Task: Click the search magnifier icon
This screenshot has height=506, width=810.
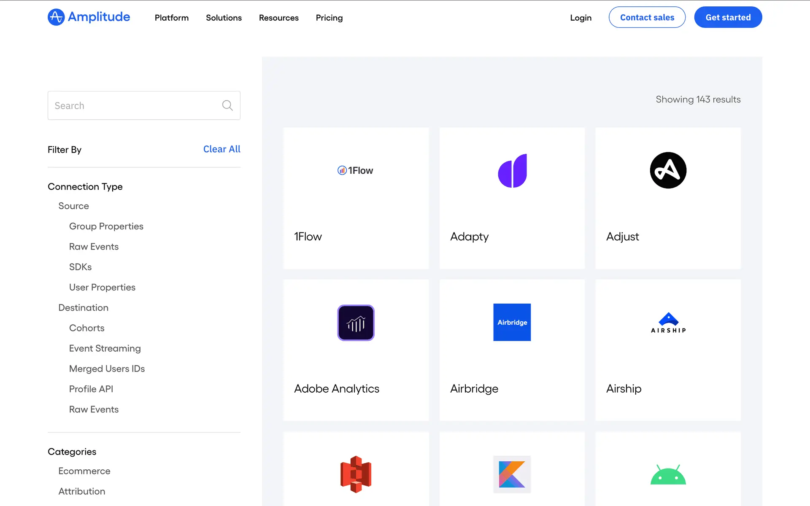Action: point(227,105)
